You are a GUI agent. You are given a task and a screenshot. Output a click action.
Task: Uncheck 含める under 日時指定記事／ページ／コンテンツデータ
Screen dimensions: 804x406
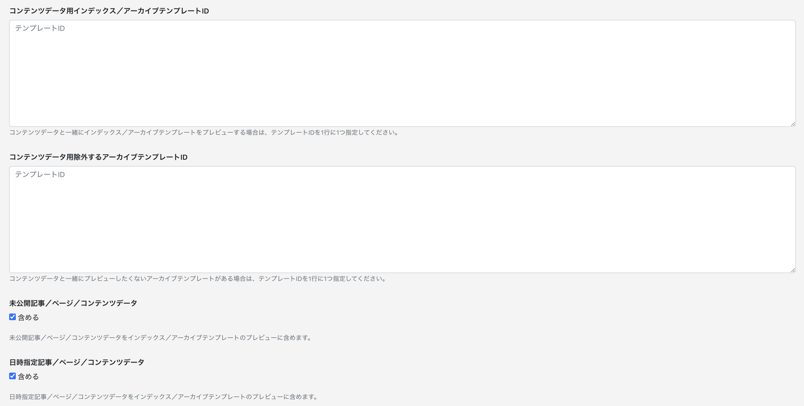[13, 376]
